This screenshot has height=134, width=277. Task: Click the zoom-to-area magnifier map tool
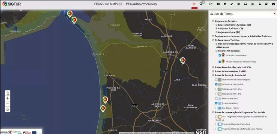tap(8, 93)
